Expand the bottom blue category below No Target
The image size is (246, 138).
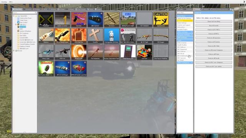coord(185,63)
